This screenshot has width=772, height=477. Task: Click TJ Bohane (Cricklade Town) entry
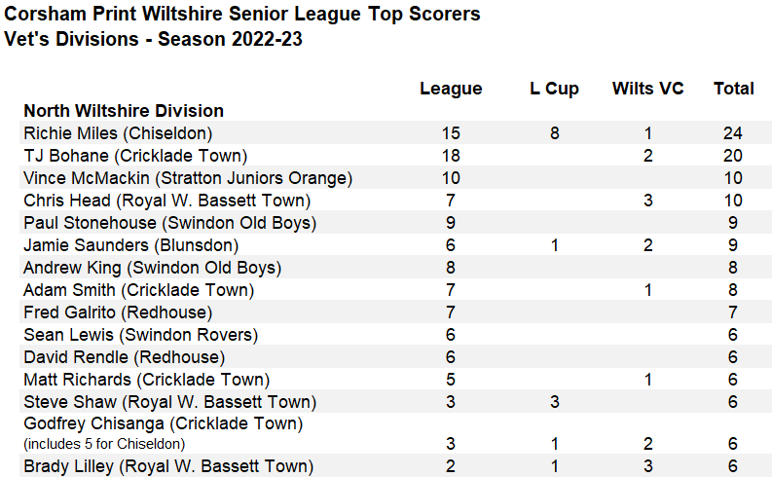tap(135, 156)
